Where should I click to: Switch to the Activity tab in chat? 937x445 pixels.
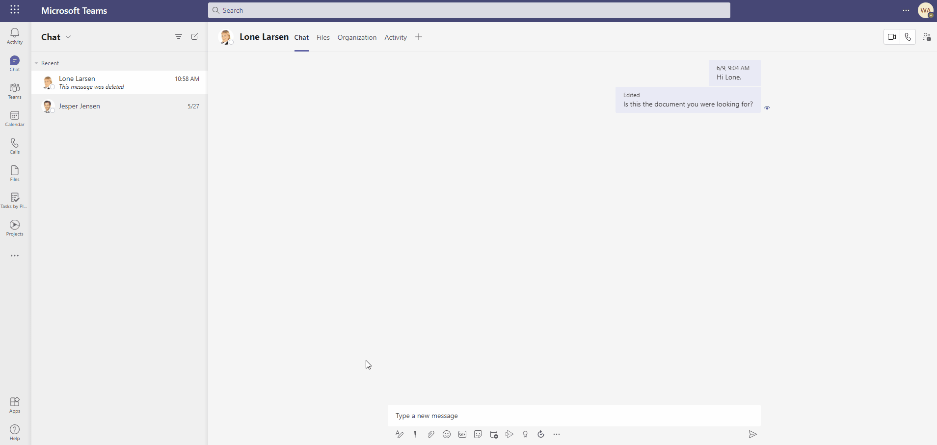point(396,37)
